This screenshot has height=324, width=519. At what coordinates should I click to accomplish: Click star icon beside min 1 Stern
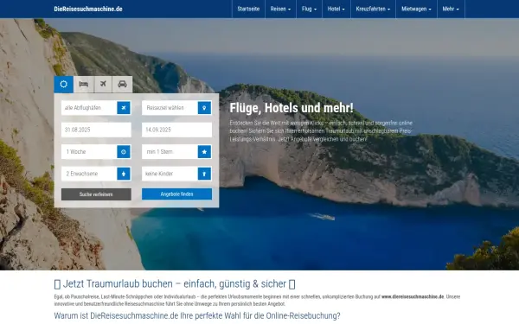tap(204, 152)
